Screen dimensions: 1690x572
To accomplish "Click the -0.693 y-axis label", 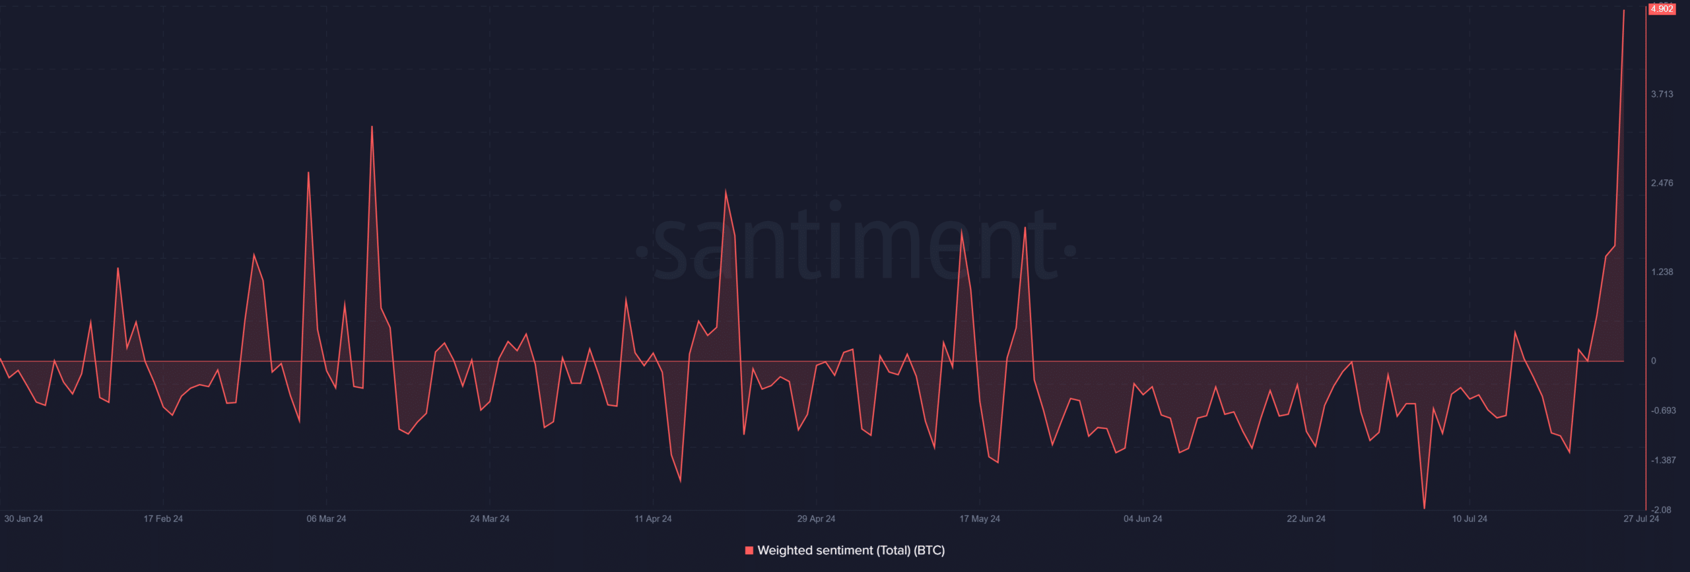I will (x=1664, y=410).
